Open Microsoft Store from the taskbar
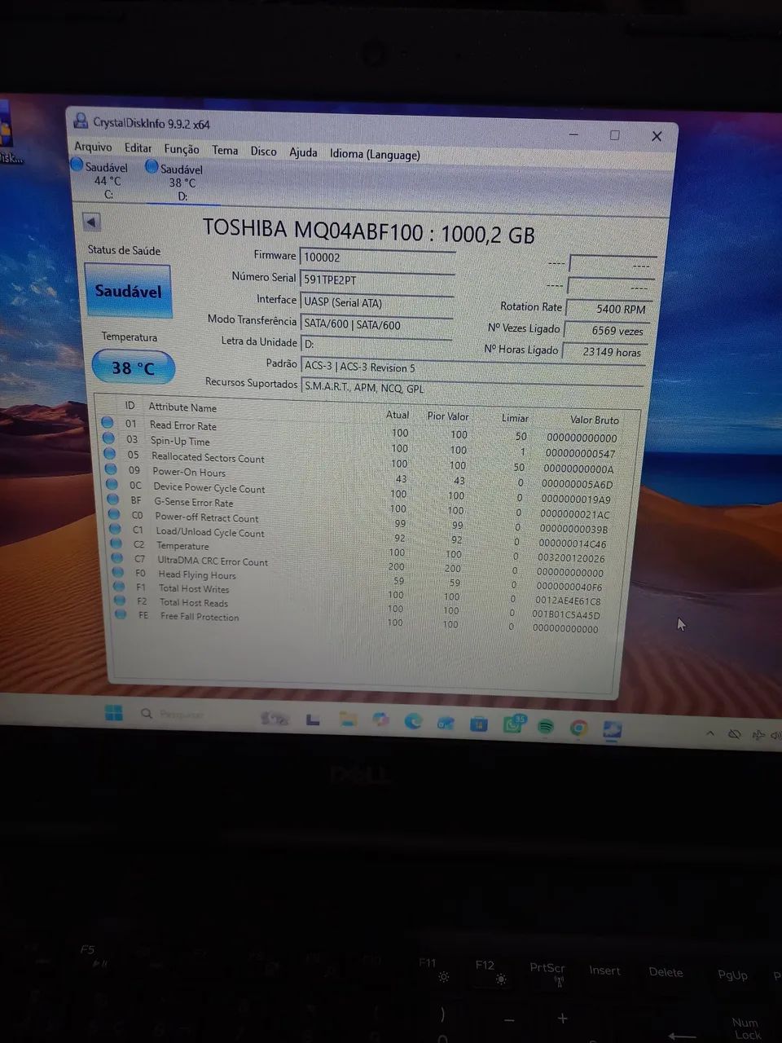 [x=478, y=723]
